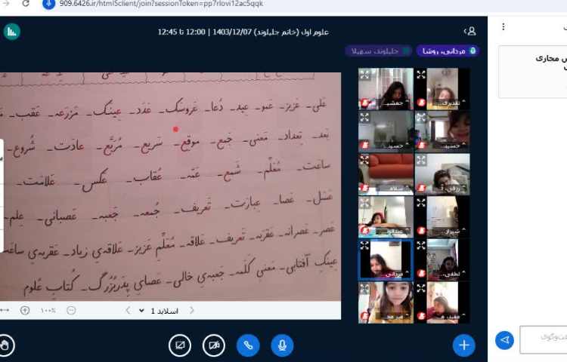Select the 'جلیلوند سهیلا' talking indicator

click(378, 51)
